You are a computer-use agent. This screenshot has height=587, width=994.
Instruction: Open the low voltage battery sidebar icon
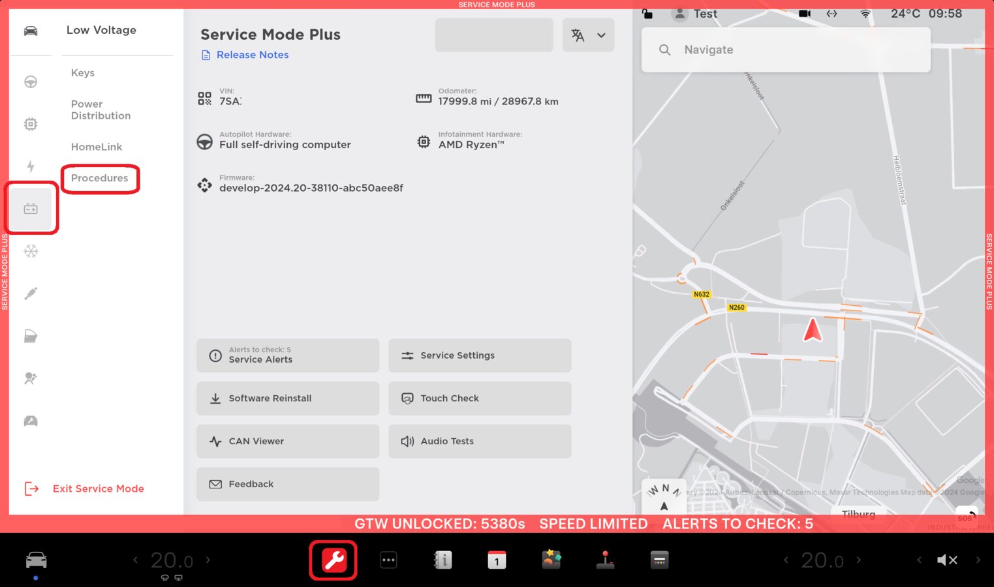coord(31,209)
